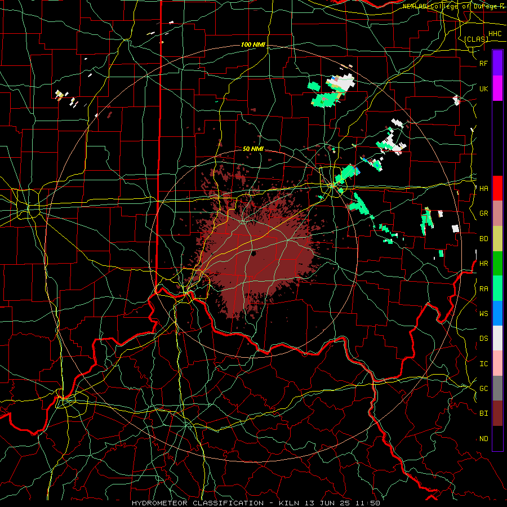
Task: Click the ND black legend swatch
Action: click(497, 438)
